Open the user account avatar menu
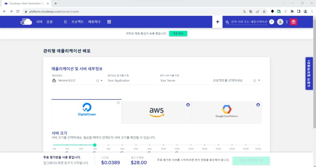Screen dimensions: 316x167 pos(280,22)
